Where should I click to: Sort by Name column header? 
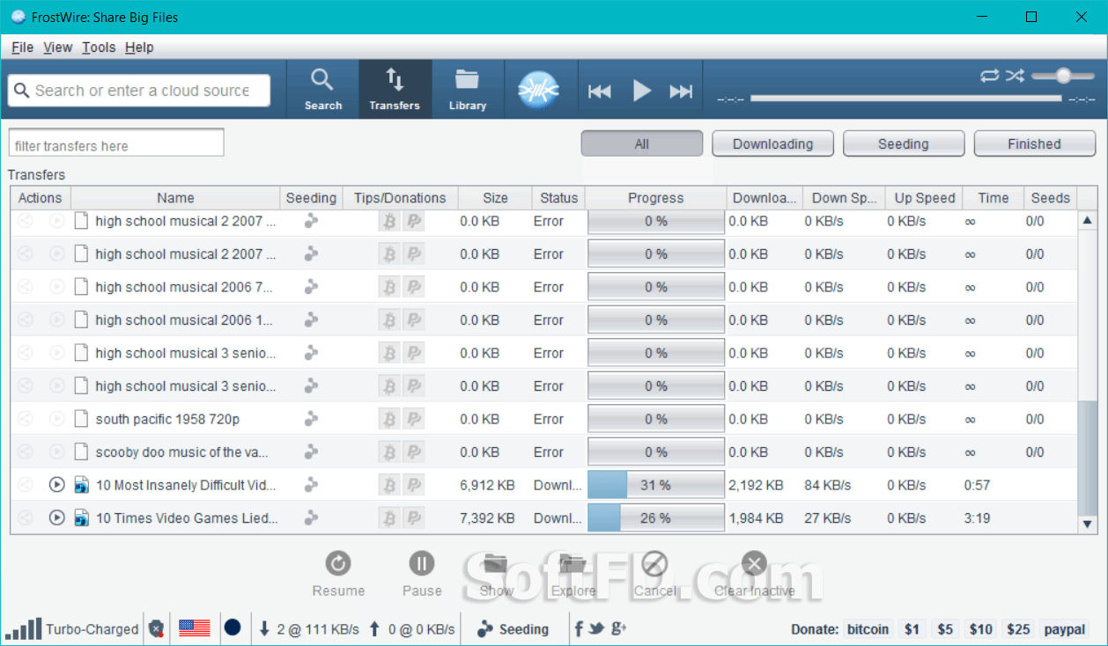pos(176,198)
